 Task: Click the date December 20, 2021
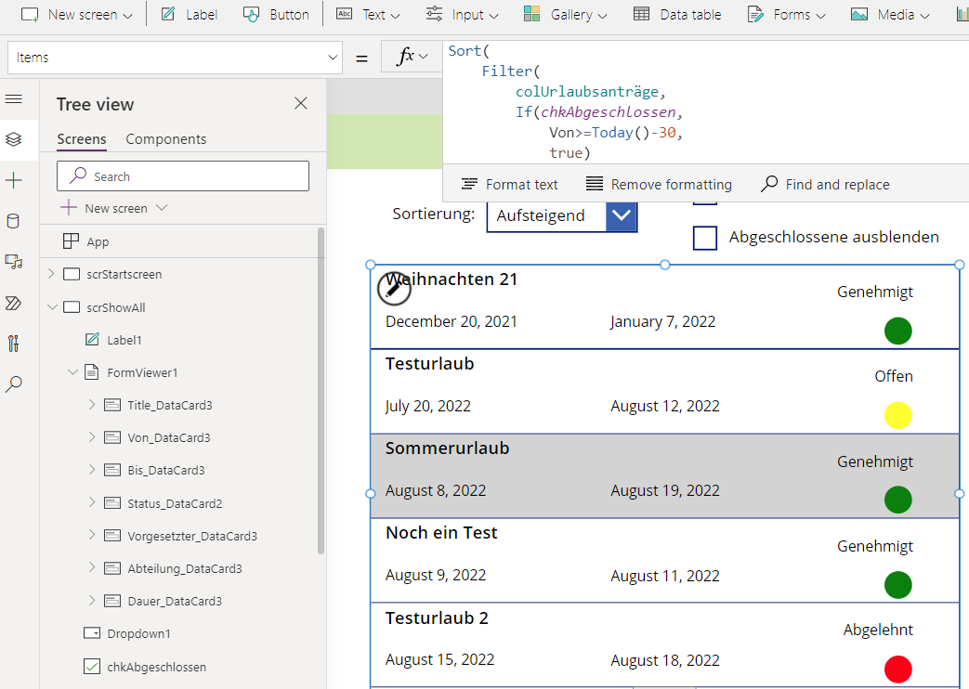(x=452, y=321)
